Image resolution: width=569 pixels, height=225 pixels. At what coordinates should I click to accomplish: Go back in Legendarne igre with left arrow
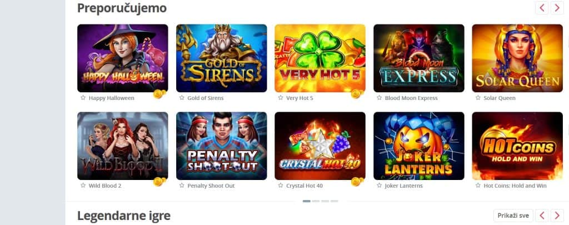pos(542,216)
